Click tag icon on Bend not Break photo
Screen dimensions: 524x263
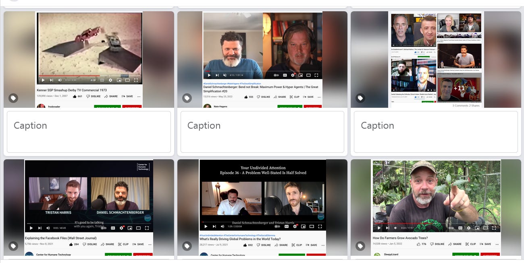187,98
